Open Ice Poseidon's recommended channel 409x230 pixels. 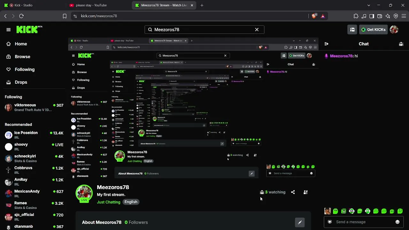34,135
